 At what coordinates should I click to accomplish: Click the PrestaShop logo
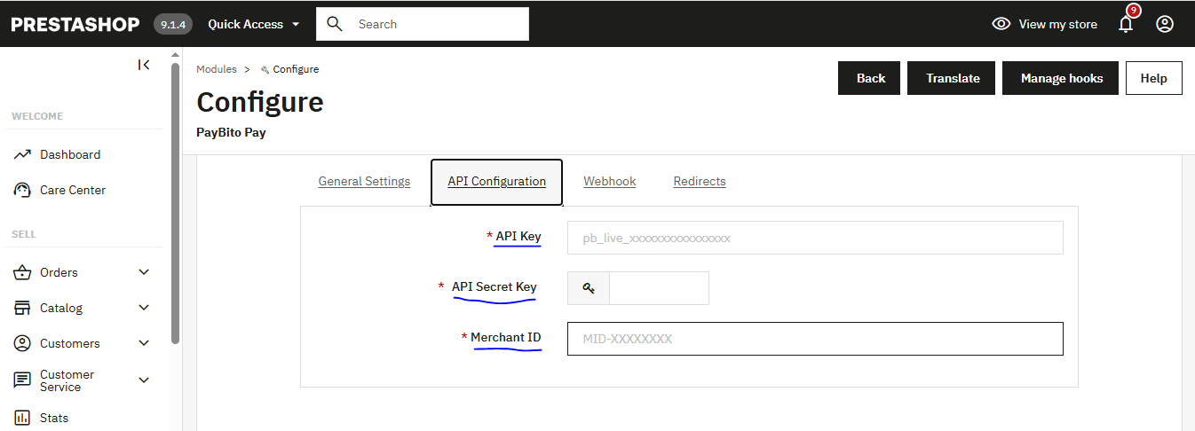click(x=75, y=24)
